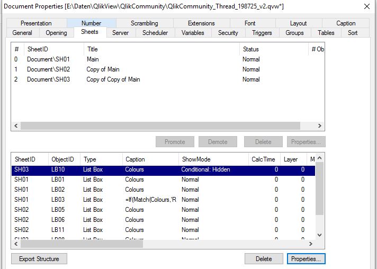Click the greyed-out Promote button
This screenshot has width=377, height=269.
pyautogui.click(x=175, y=142)
